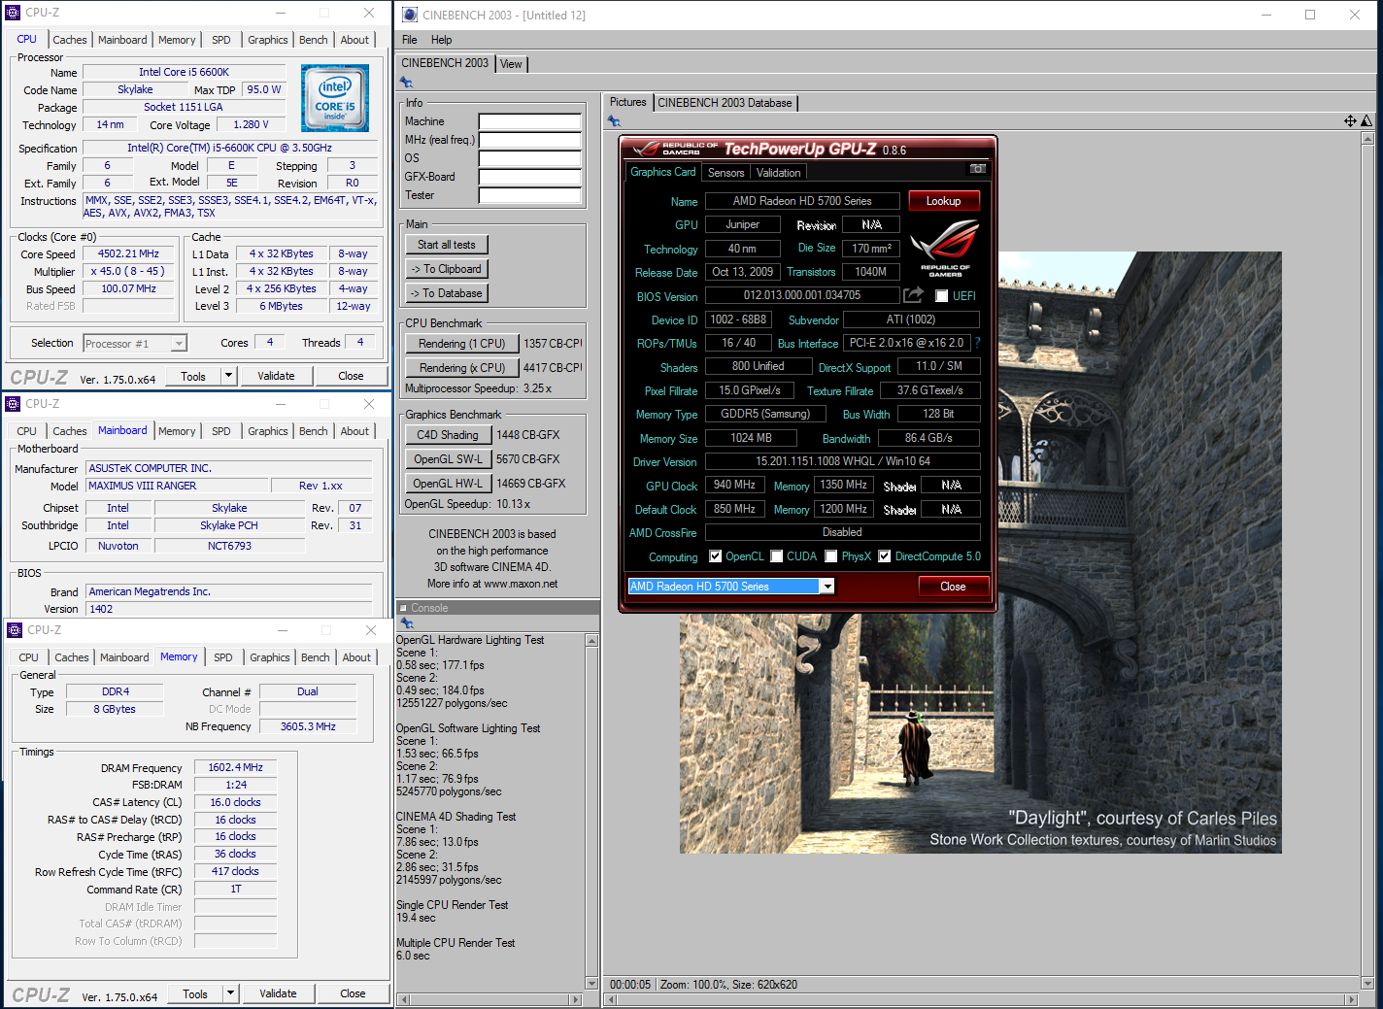Click the GPU-Z camera screenshot icon
The image size is (1383, 1009).
tap(978, 169)
